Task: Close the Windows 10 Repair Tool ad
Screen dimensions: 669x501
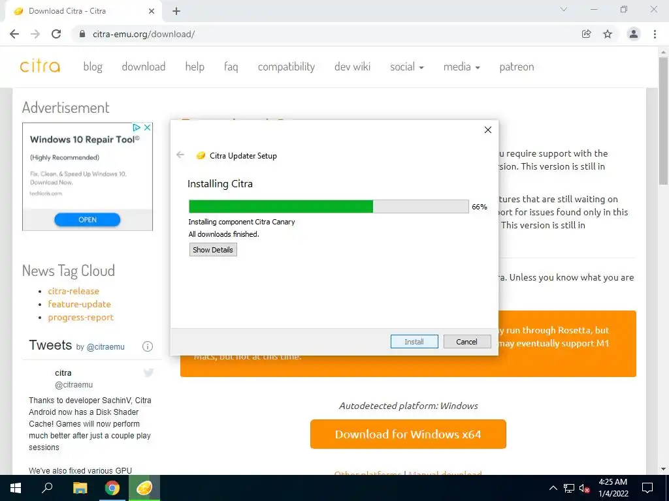Action: 147,127
